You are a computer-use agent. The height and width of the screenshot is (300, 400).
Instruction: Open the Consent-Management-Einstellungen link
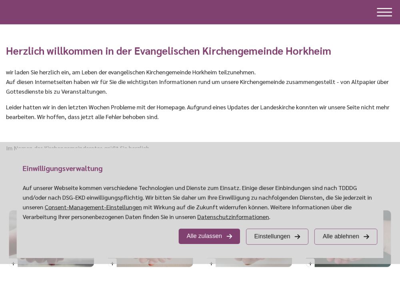(93, 207)
